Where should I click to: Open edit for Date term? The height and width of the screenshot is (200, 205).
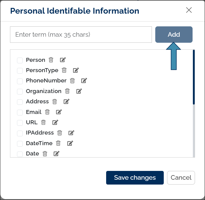tap(56, 154)
